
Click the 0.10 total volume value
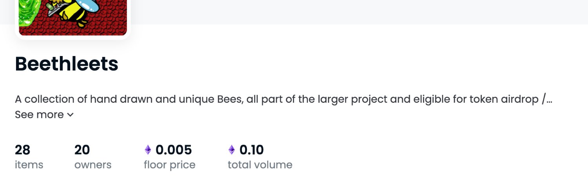pos(252,150)
